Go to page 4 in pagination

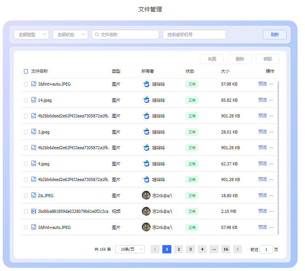202,249
